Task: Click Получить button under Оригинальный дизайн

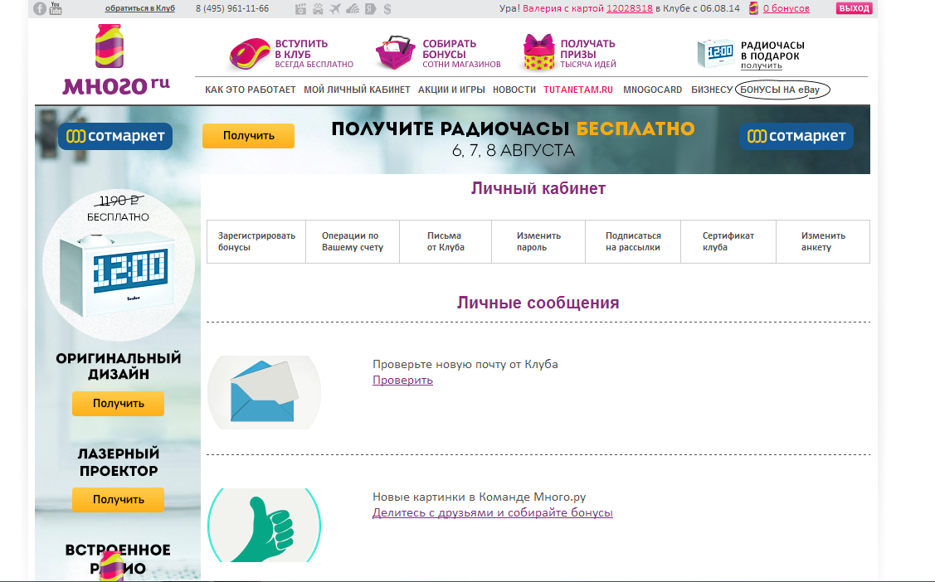Action: tap(118, 403)
